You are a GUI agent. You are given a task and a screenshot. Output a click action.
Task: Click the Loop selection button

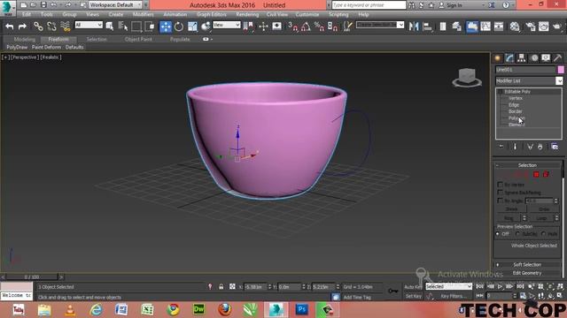pyautogui.click(x=541, y=218)
